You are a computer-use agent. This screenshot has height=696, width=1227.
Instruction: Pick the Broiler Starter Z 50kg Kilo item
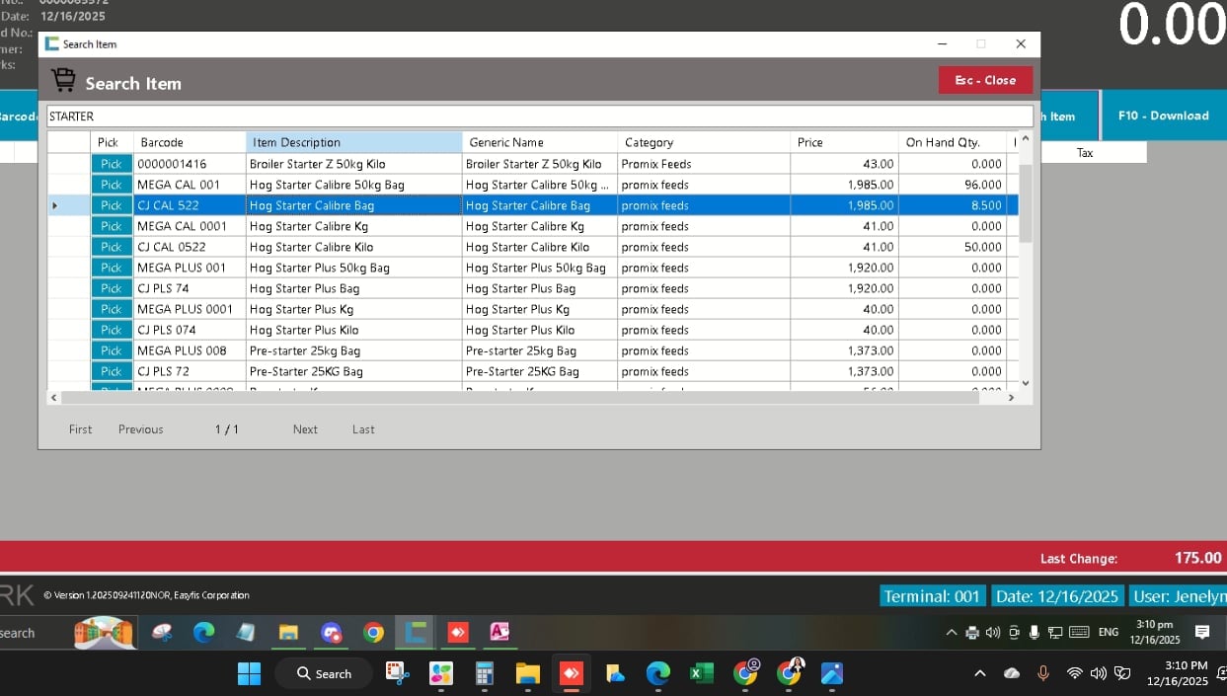pyautogui.click(x=111, y=164)
